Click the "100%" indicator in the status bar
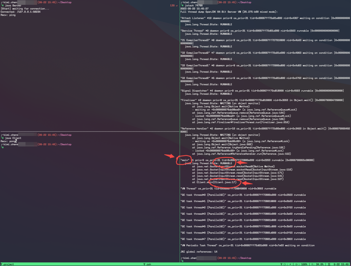The image size is (351, 266). tap(304, 264)
